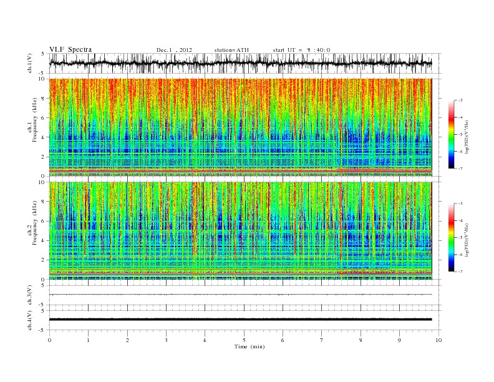Click the time axis tick label "4"
494x382 pixels.
[205, 340]
